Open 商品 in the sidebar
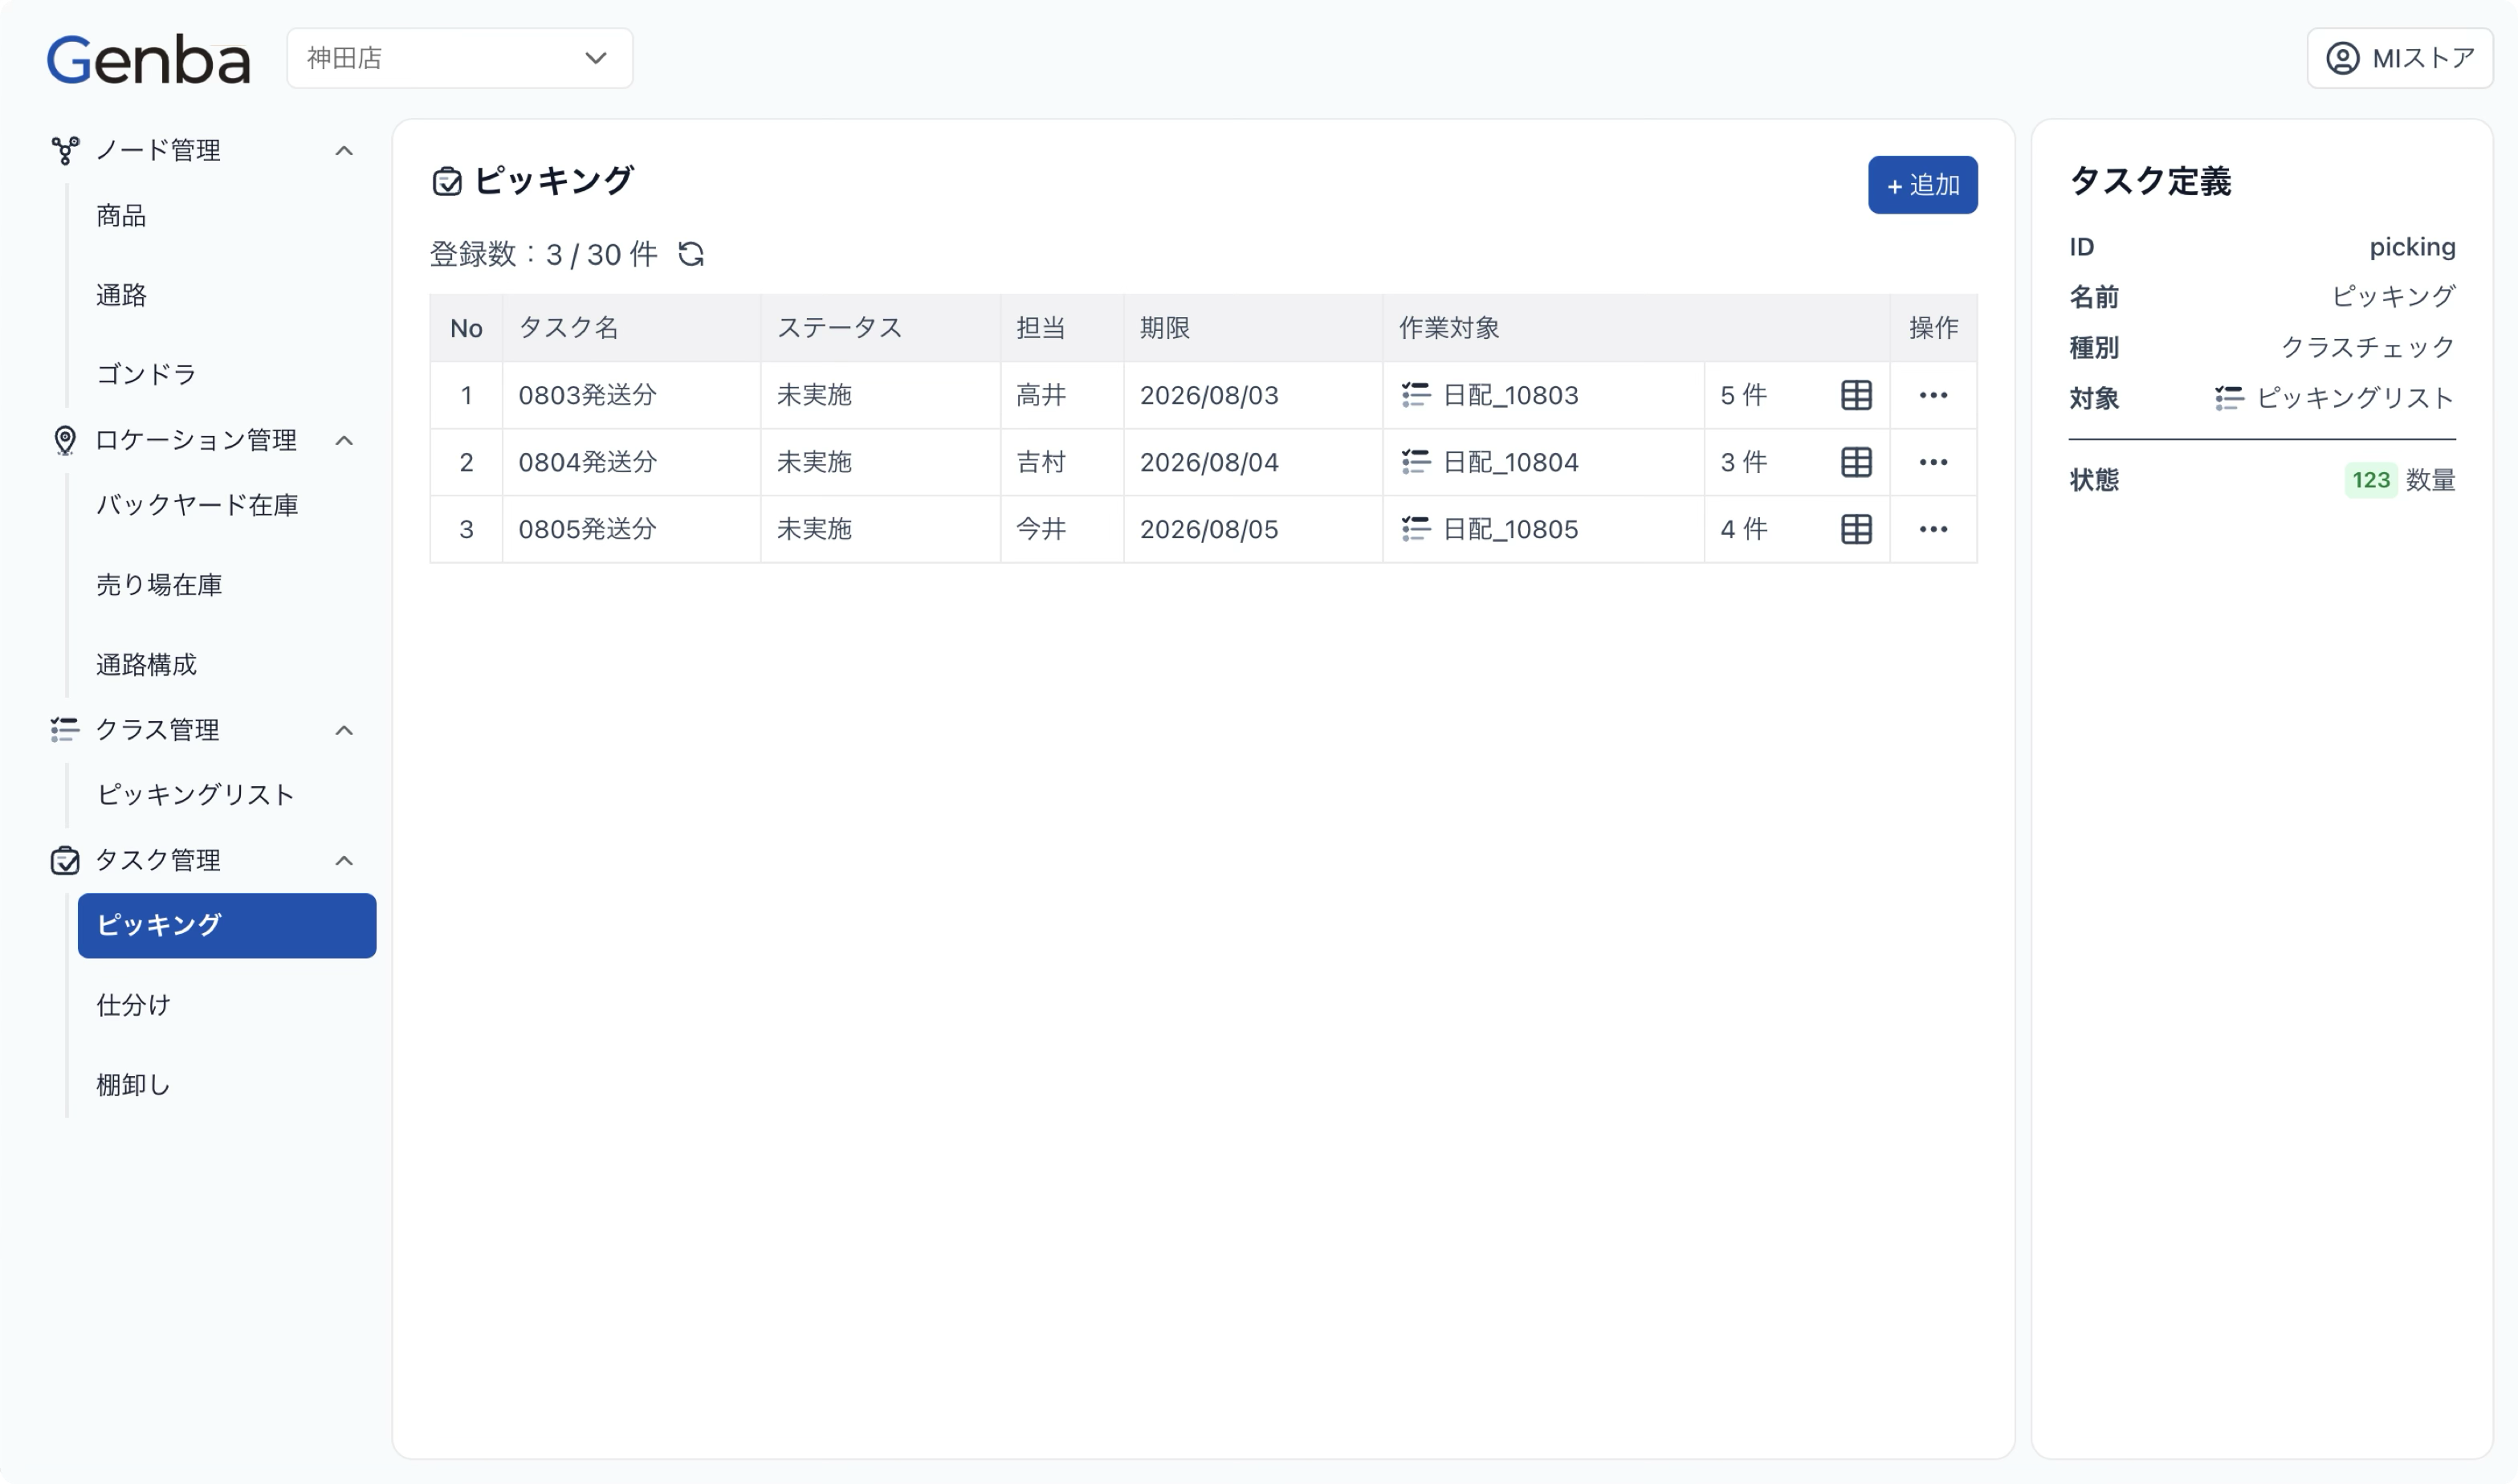 pyautogui.click(x=227, y=216)
